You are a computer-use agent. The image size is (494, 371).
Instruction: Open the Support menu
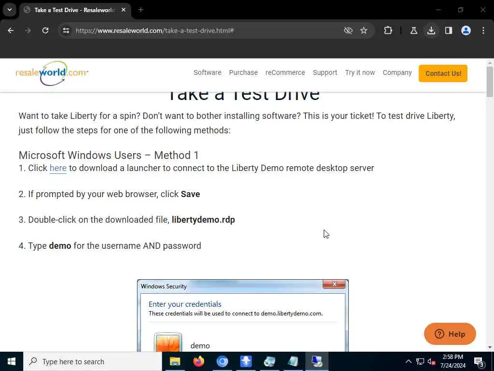pyautogui.click(x=325, y=72)
